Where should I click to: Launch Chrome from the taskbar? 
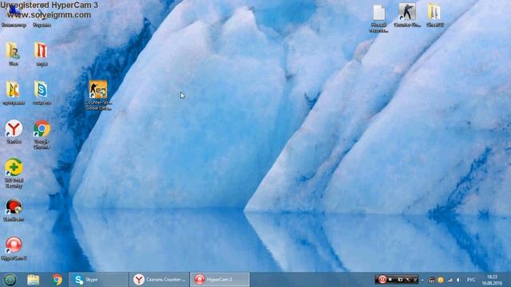click(57, 280)
